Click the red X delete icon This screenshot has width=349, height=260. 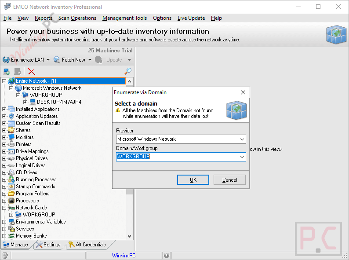tap(31, 72)
